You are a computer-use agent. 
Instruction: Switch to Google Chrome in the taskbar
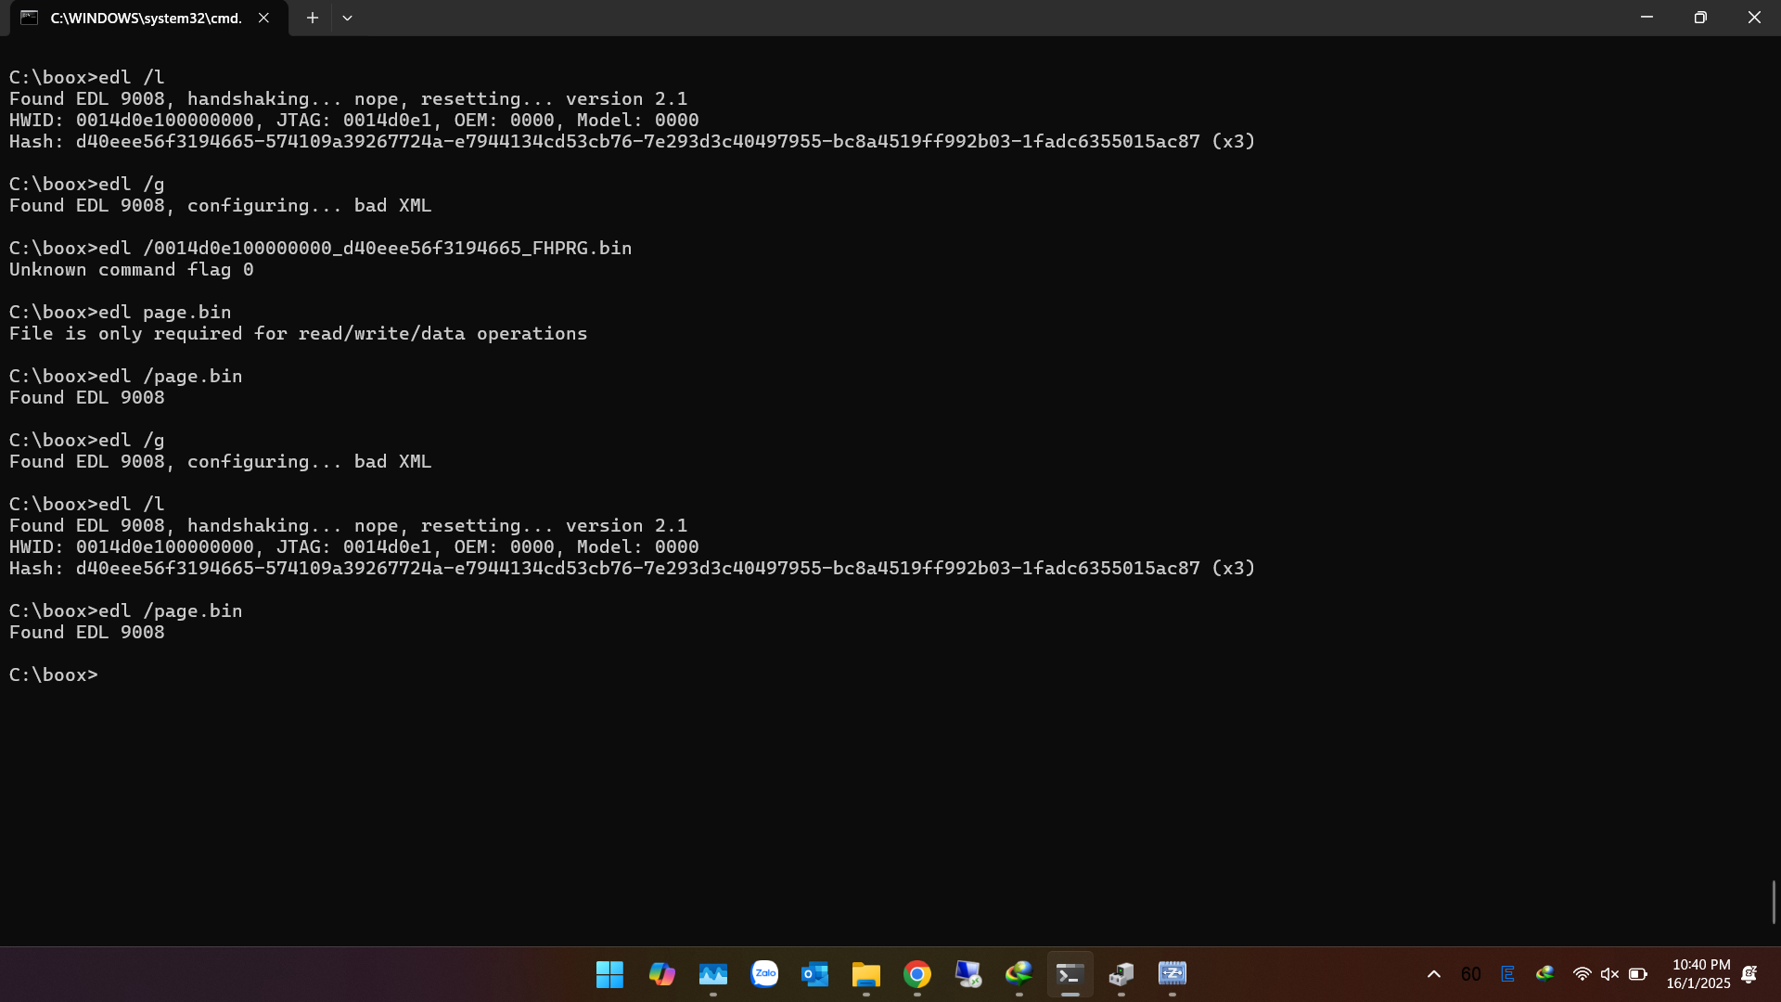coord(917,974)
